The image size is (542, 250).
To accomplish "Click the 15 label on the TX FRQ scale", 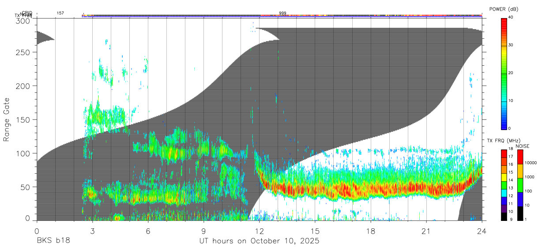I will tap(511, 172).
